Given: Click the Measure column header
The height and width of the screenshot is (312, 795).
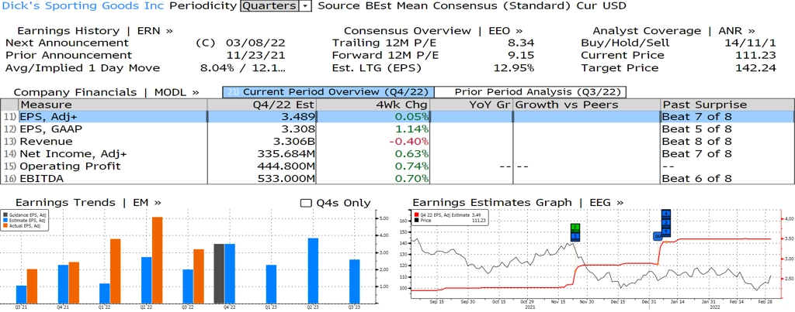Looking at the screenshot, I should tap(113, 105).
